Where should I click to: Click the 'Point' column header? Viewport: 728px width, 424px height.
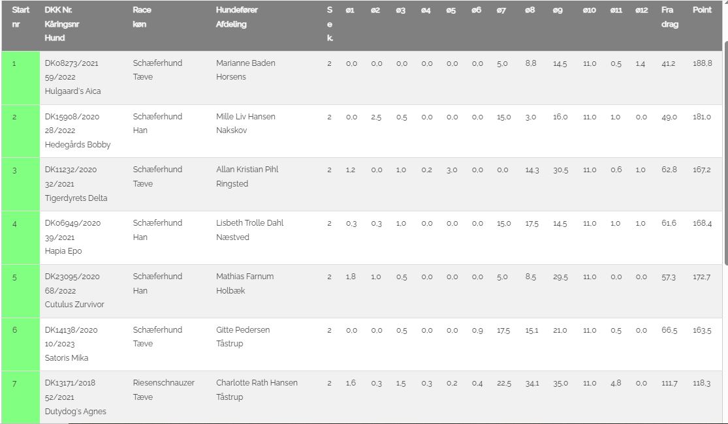(702, 10)
